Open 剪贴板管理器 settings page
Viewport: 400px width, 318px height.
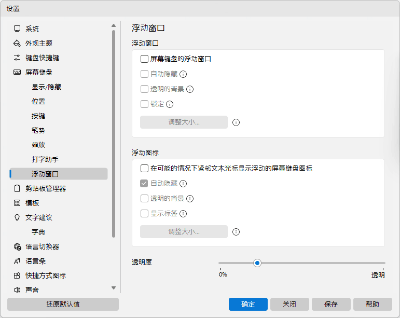(x=59, y=188)
